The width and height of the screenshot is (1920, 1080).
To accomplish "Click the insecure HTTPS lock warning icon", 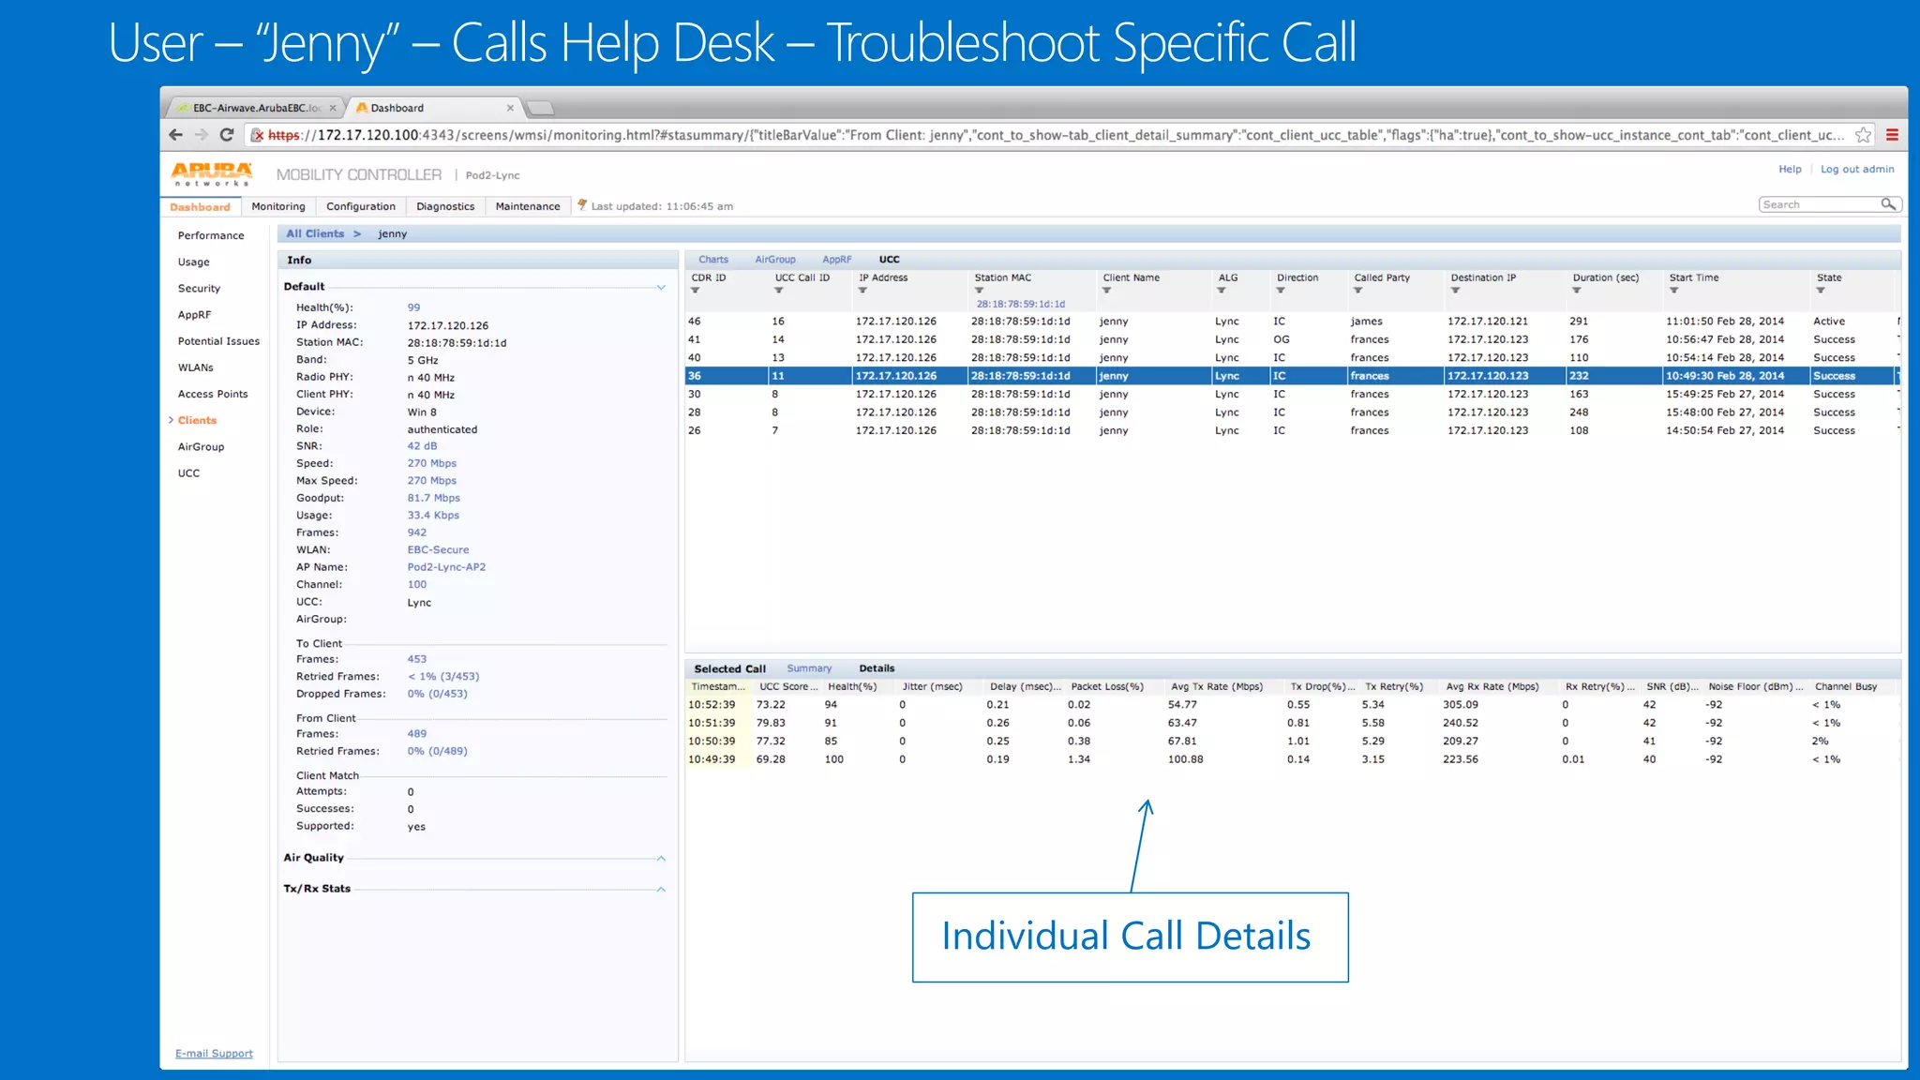I will [x=257, y=135].
